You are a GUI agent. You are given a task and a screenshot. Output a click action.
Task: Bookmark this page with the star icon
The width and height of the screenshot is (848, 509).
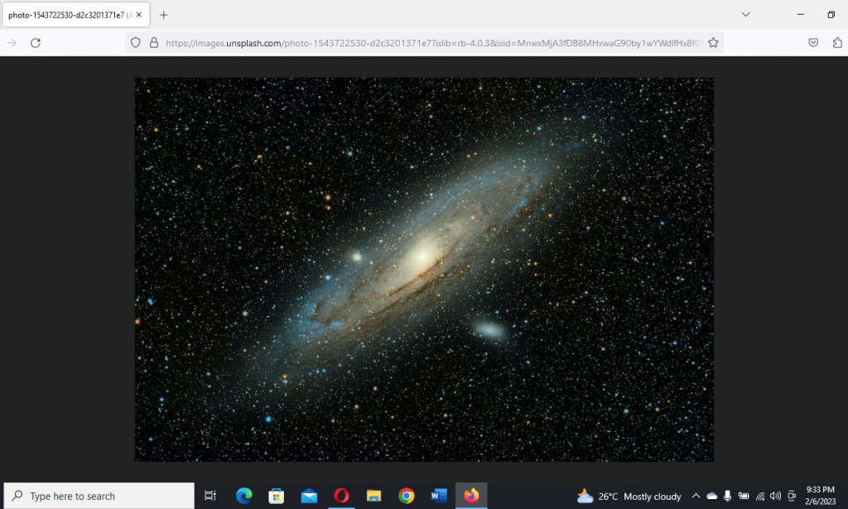[x=713, y=42]
